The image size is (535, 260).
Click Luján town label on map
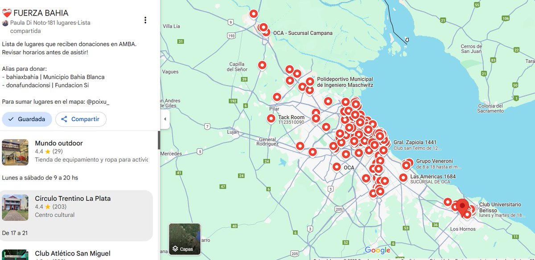click(x=233, y=132)
